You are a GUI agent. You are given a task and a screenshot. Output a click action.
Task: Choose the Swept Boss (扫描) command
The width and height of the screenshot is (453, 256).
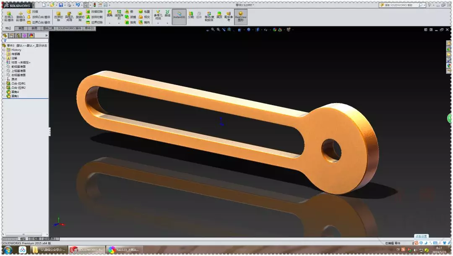(x=33, y=12)
